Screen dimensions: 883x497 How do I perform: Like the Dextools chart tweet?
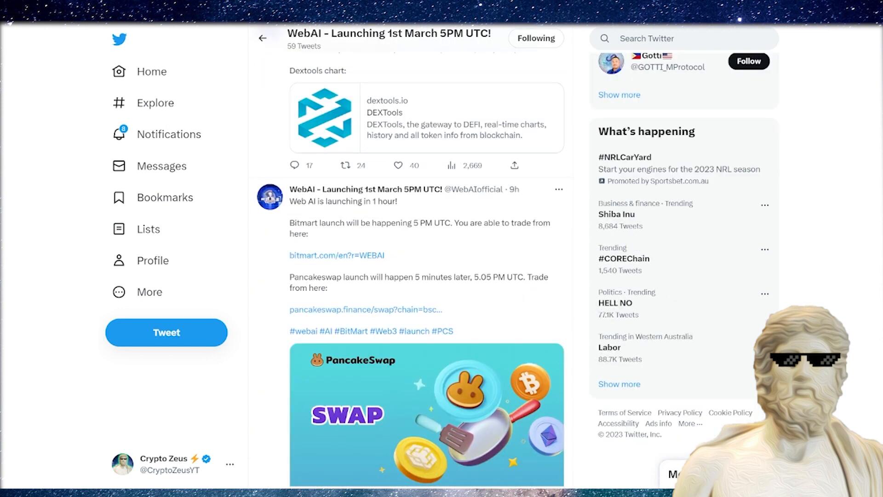tap(398, 165)
